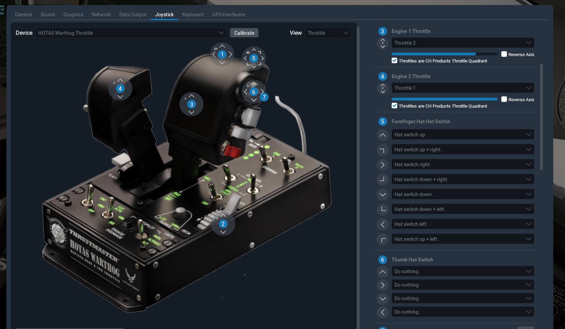The image size is (565, 329).
Task: Switch to the GPS Hardware tab
Action: tap(229, 15)
